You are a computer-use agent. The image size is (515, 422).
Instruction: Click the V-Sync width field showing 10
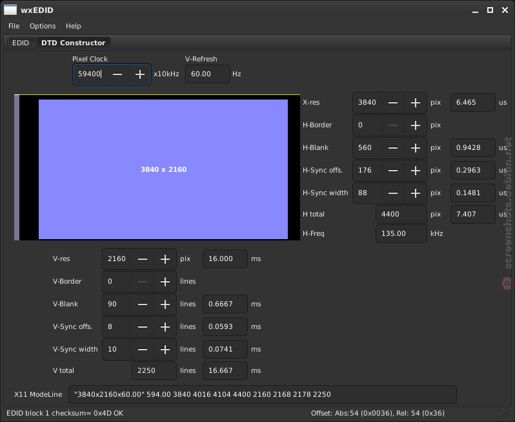coord(117,350)
